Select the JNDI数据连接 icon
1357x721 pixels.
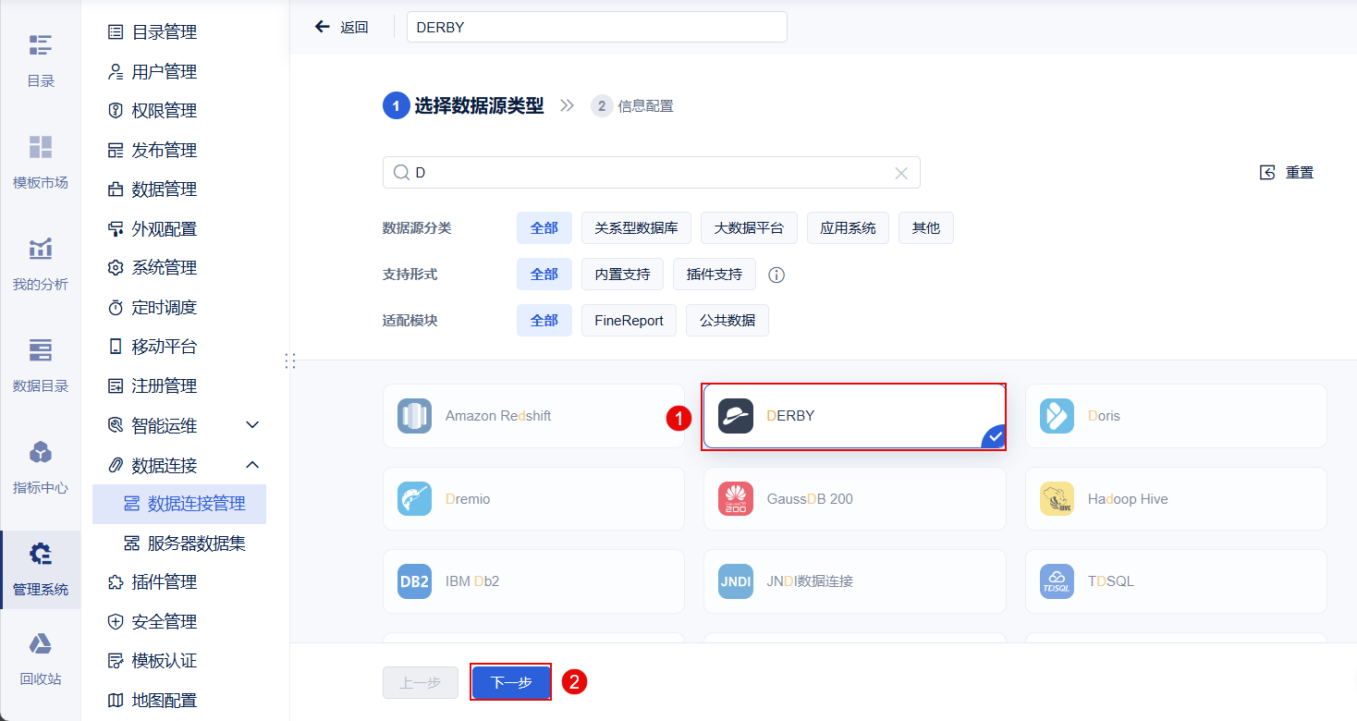pos(736,581)
